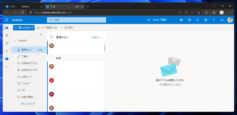The width and height of the screenshot is (237, 115).
Task: Add page to favorites star
Action: [x=198, y=12]
